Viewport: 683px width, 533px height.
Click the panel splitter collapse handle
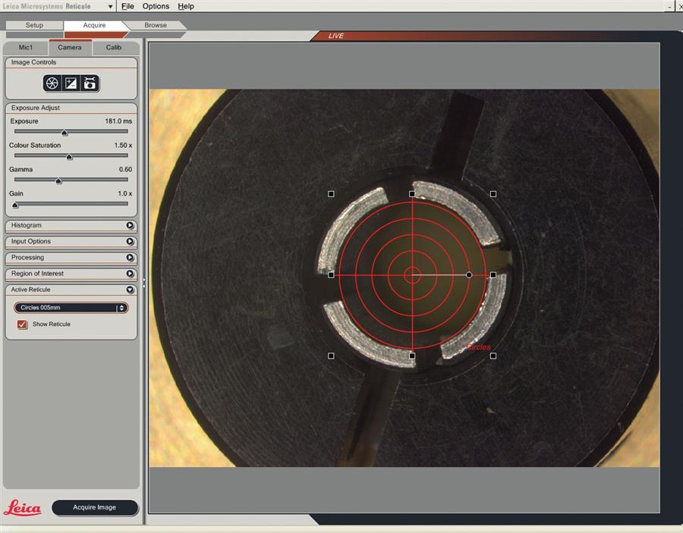click(x=144, y=283)
